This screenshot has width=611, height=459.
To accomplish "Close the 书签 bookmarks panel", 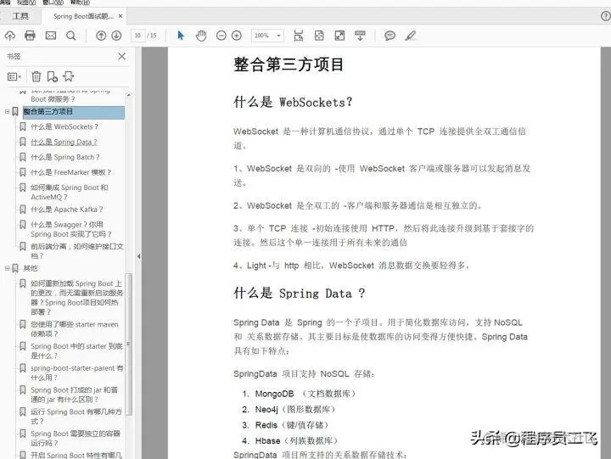I will click(x=122, y=56).
